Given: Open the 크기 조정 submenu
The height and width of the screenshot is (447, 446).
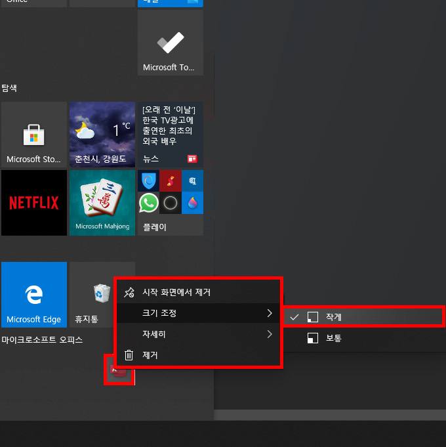Looking at the screenshot, I should [198, 313].
